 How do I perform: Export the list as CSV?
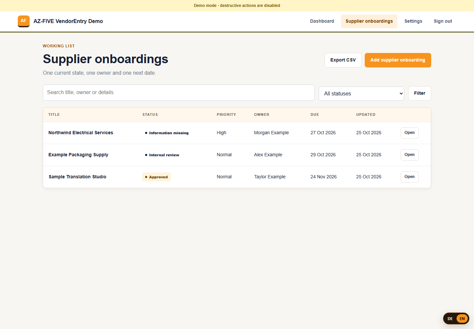(x=343, y=60)
